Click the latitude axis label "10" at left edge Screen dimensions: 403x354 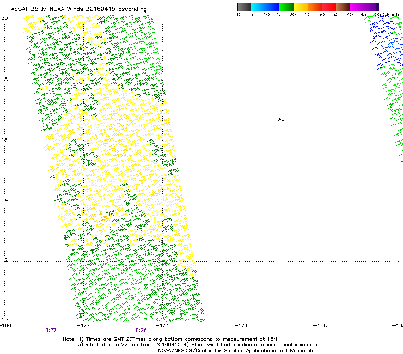click(x=4, y=320)
